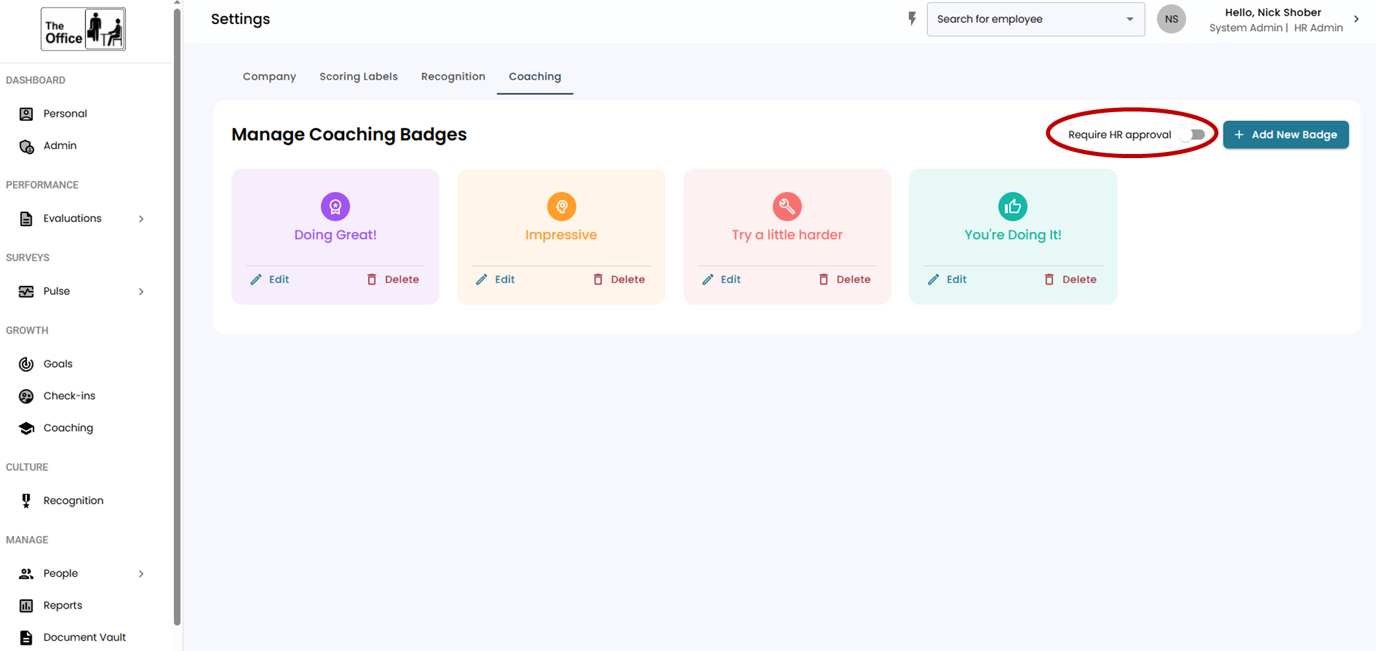
Task: Click the sidebar vertical scrollbar
Action: 178,316
